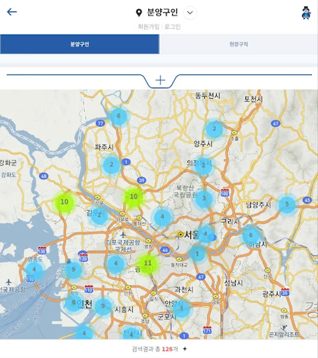
Task: Open the 5 cluster right of 남양주시
Action: 287,204
